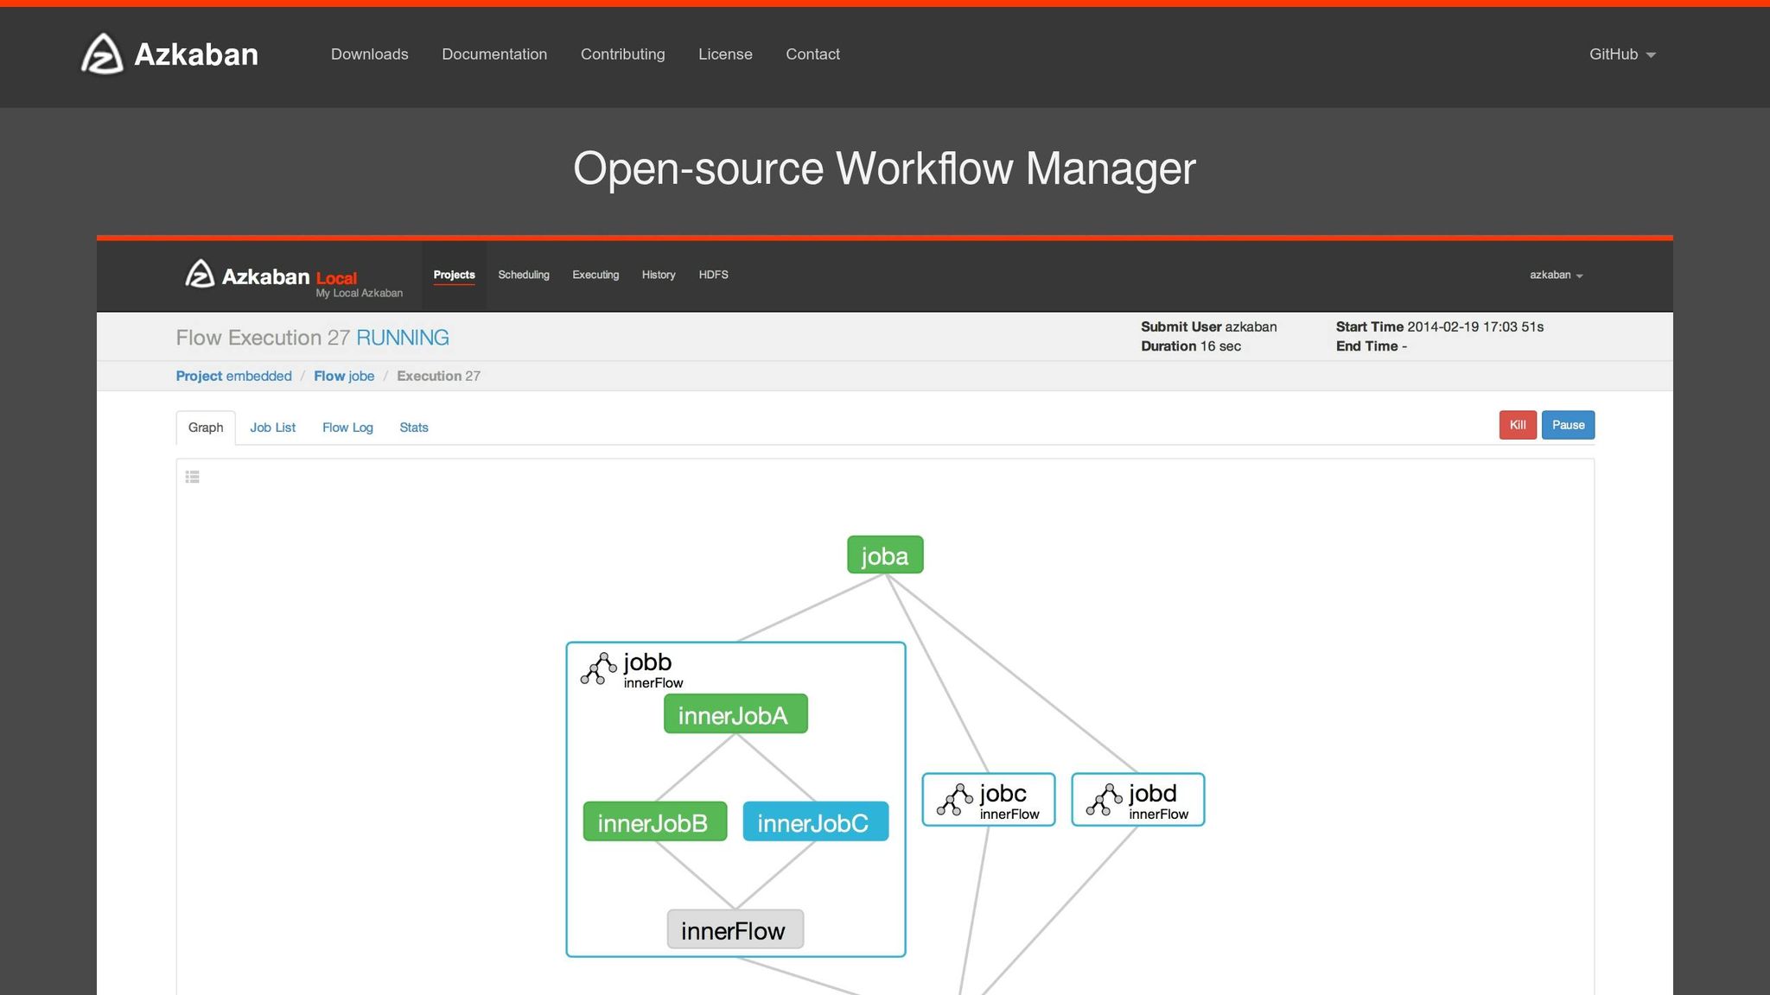1770x995 pixels.
Task: Click the red Kill button
Action: [1518, 425]
